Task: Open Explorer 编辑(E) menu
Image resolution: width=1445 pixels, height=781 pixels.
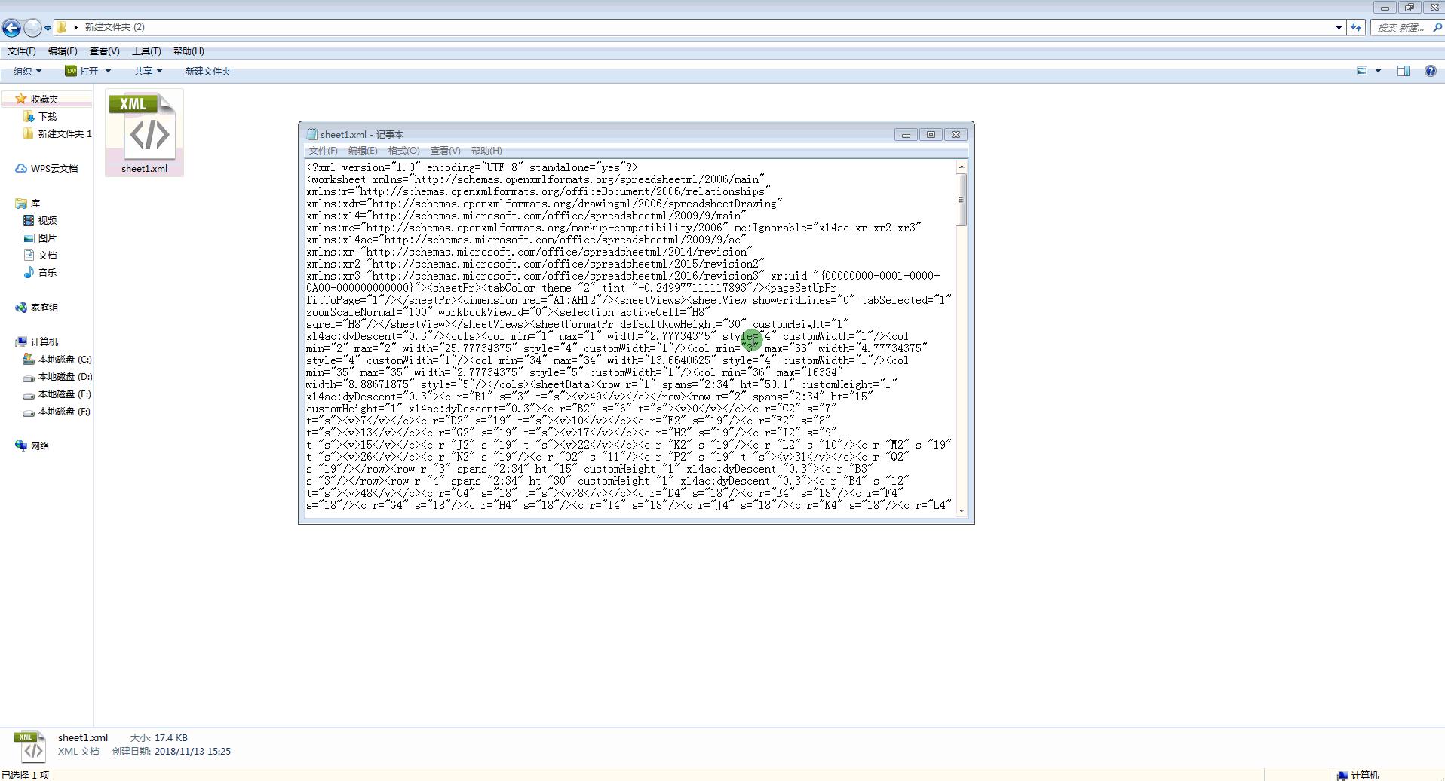Action: (63, 51)
